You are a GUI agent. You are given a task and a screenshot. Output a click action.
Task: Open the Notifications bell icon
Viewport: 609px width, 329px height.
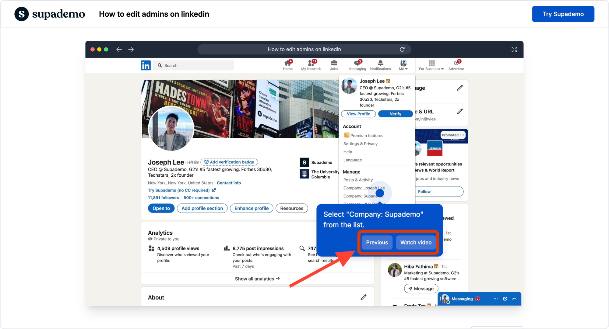click(380, 65)
